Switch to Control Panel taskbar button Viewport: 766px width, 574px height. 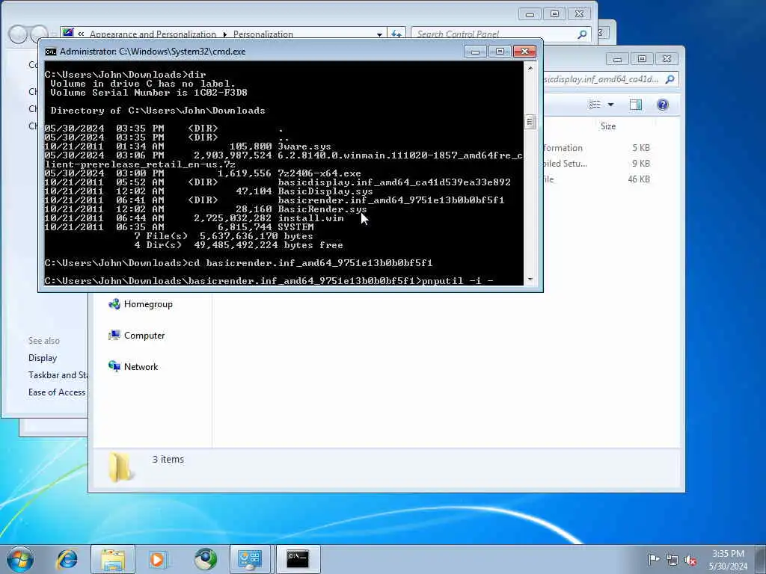(250, 559)
